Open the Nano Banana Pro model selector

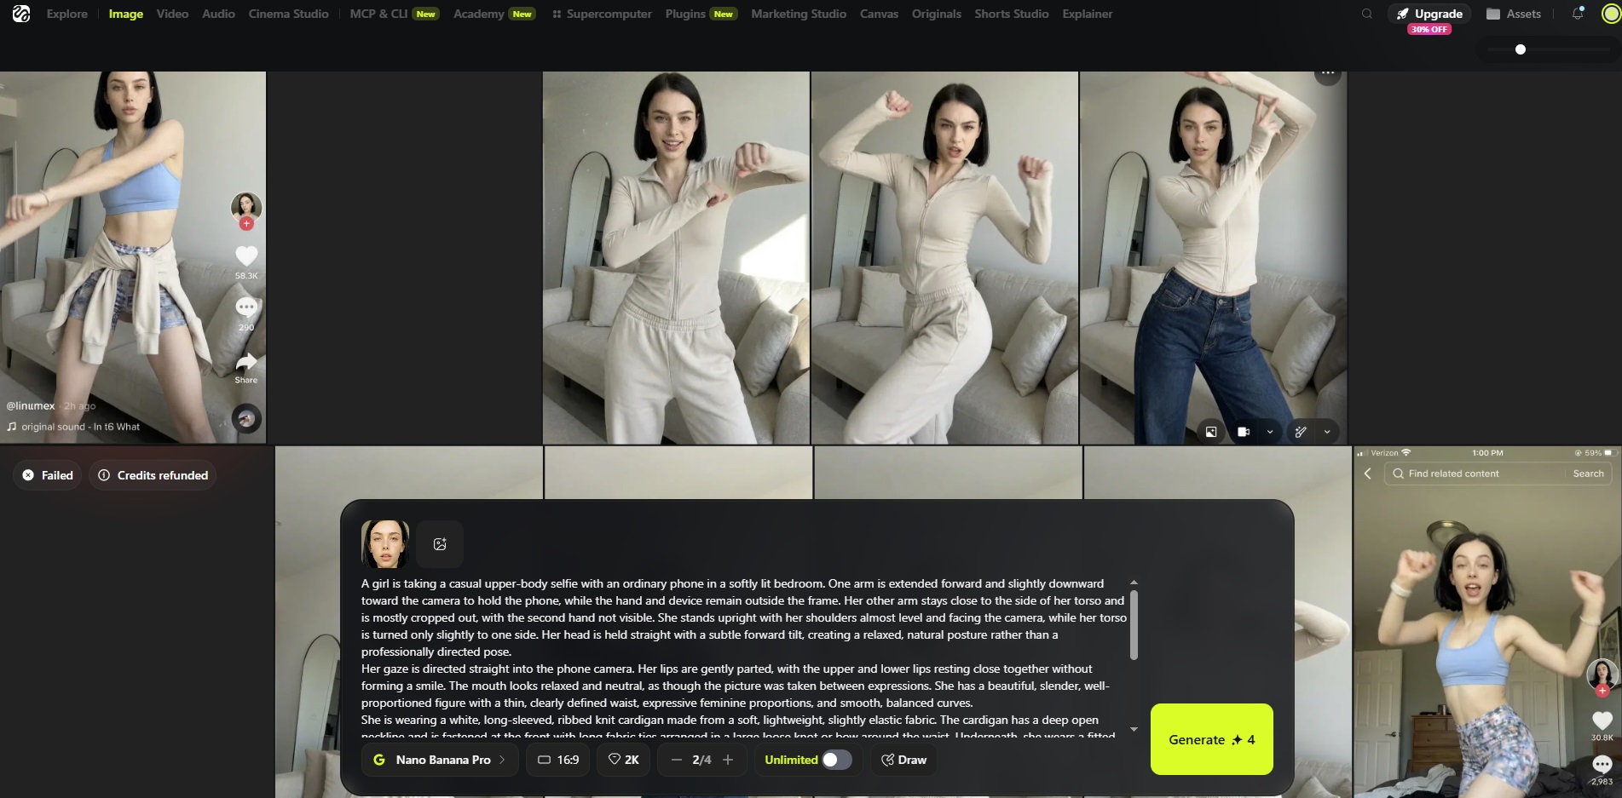440,760
